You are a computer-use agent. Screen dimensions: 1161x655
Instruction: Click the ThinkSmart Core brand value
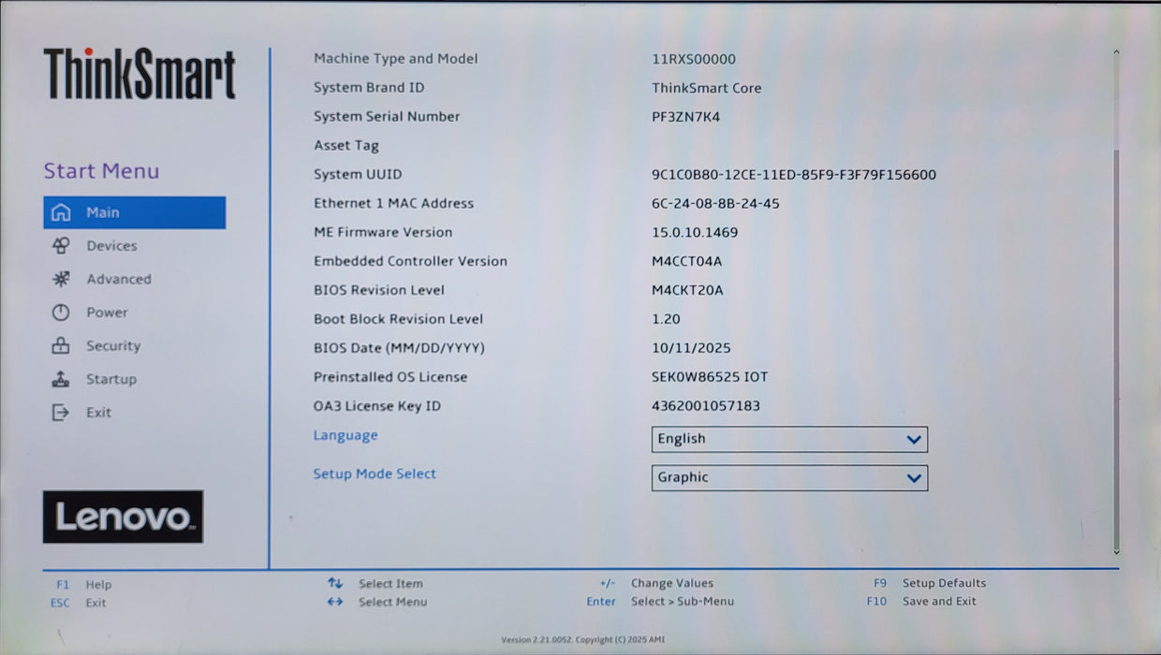point(707,88)
